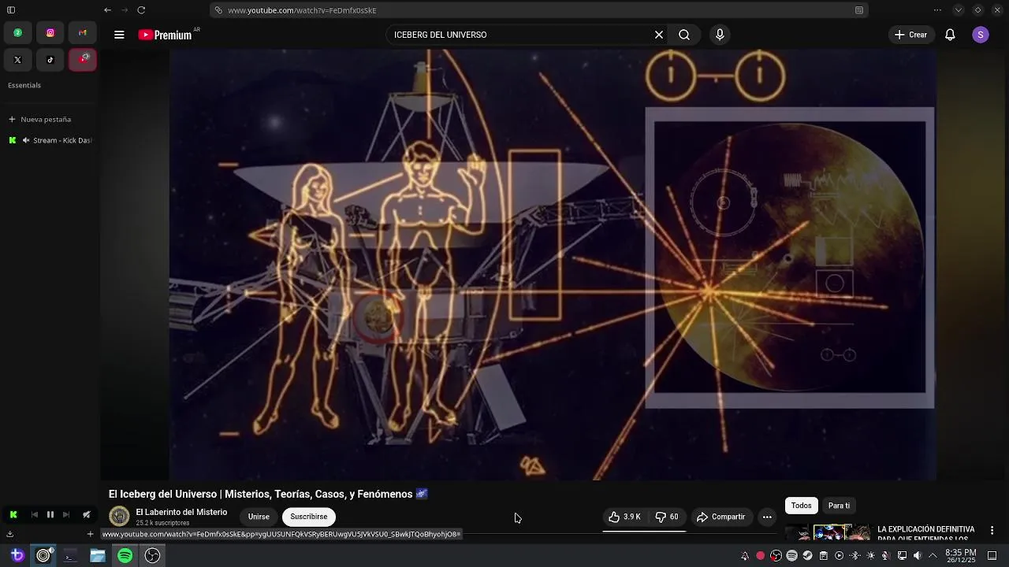Open the file manager from the taskbar
The image size is (1009, 567).
point(98,556)
